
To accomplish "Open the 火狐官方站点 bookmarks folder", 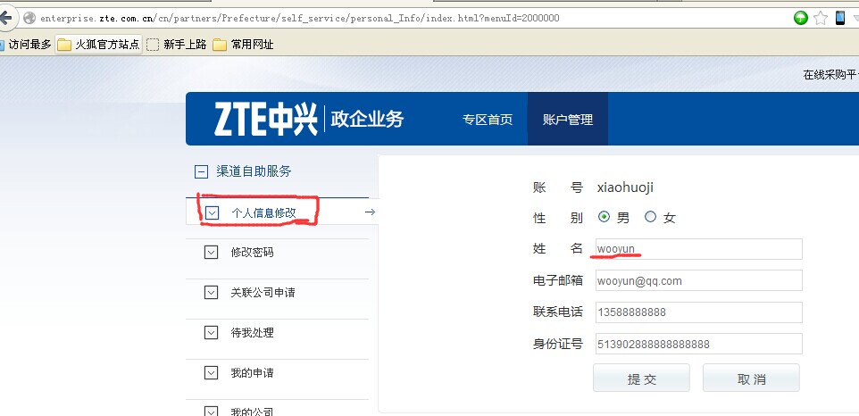I will click(98, 45).
